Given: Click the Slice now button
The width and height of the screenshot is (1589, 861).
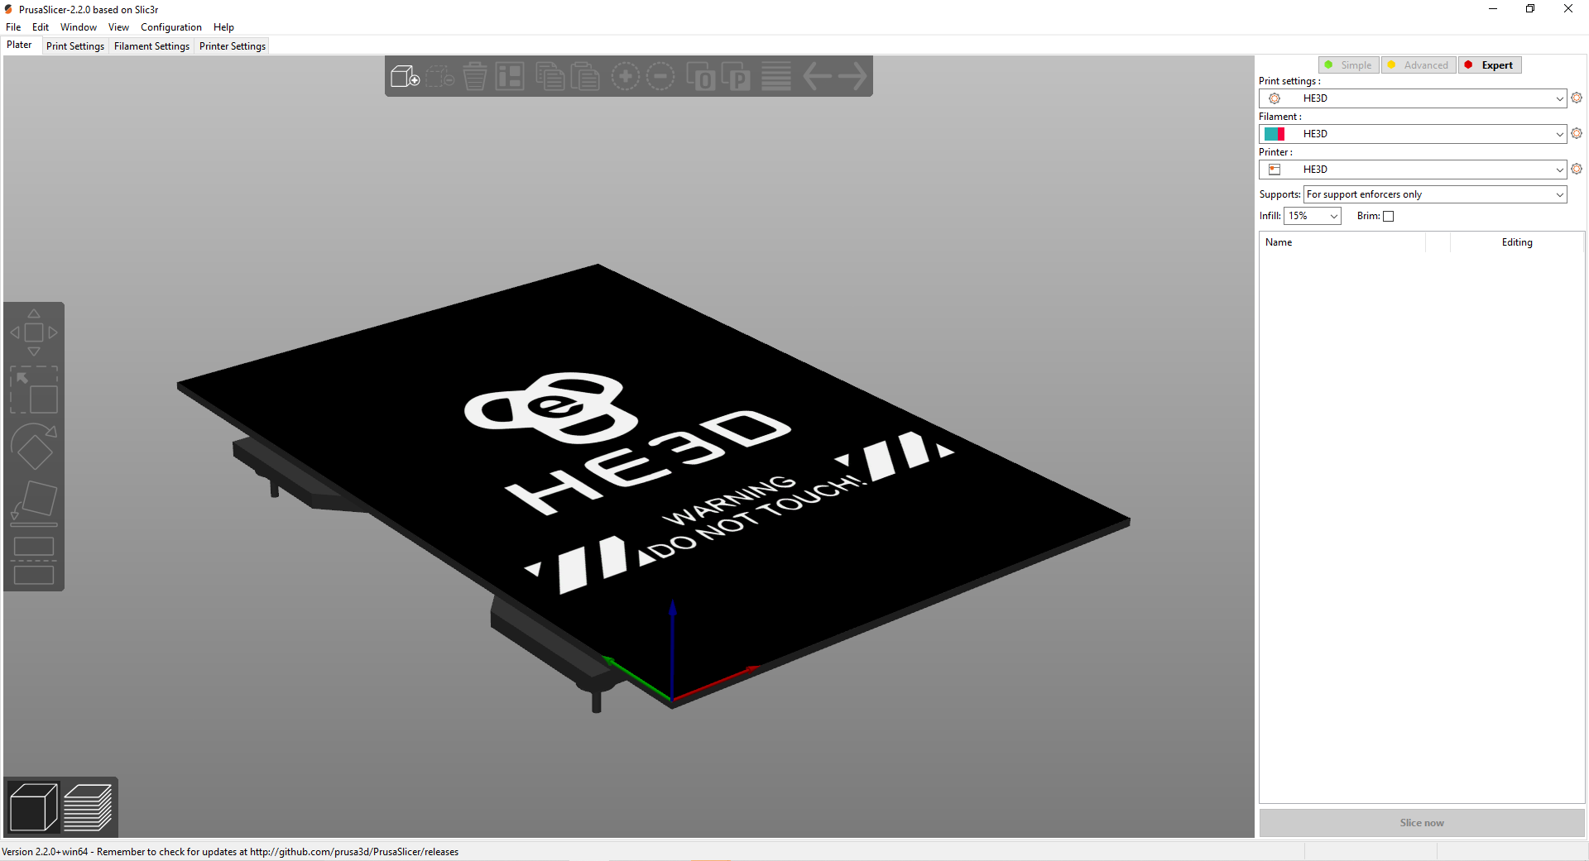Looking at the screenshot, I should [x=1422, y=823].
